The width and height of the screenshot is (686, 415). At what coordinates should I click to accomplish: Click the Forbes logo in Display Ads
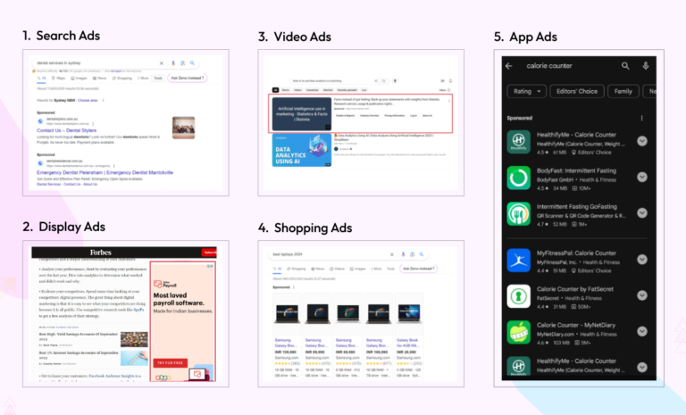(x=101, y=253)
